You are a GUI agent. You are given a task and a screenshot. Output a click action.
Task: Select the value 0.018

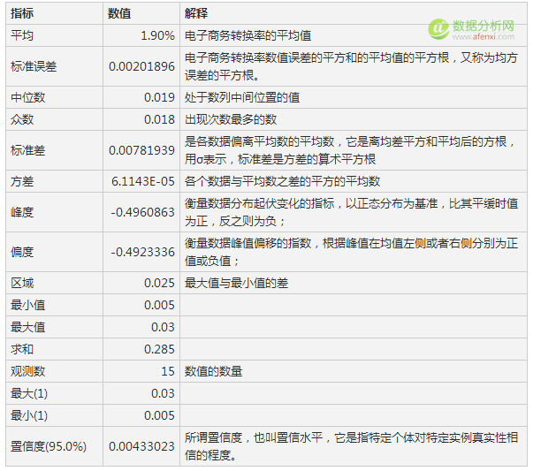(x=159, y=119)
